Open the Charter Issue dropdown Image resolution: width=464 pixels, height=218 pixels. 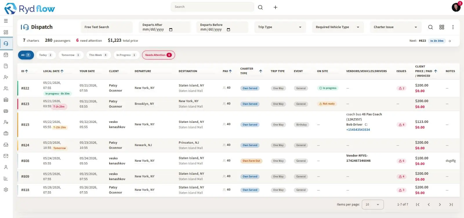(x=395, y=27)
